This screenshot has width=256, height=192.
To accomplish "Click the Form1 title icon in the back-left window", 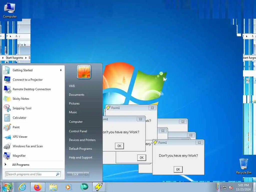I will click(108, 108).
